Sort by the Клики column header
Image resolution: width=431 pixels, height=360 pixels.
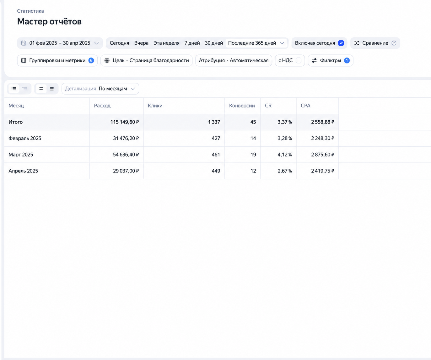(x=155, y=106)
